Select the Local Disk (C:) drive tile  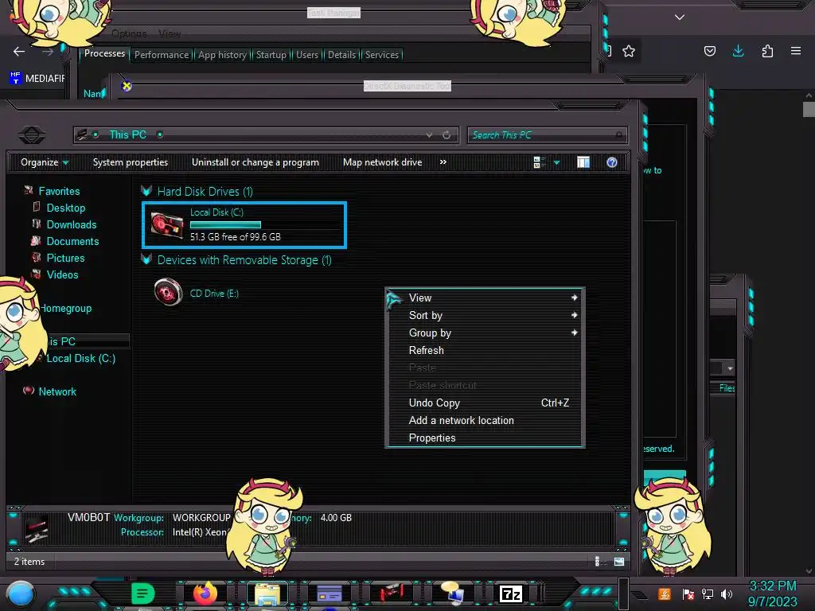(x=244, y=224)
